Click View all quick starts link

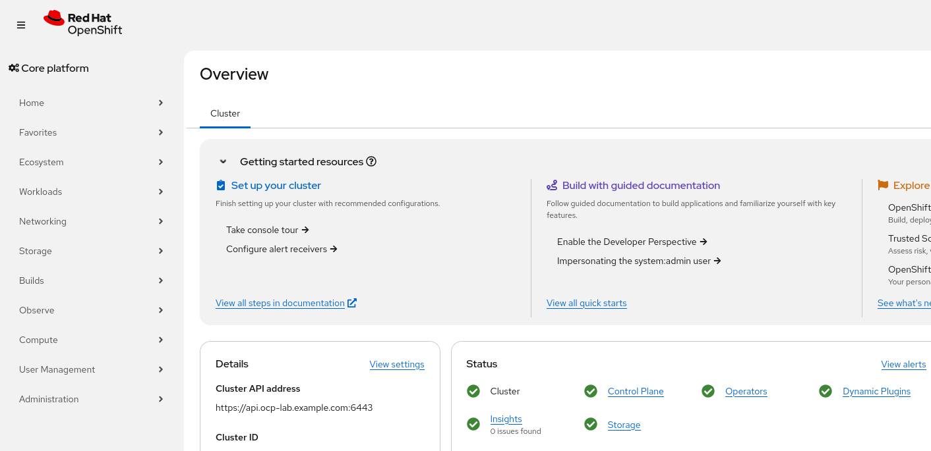coord(587,303)
